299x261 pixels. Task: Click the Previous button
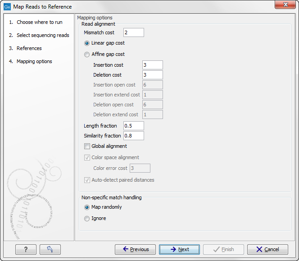point(135,249)
